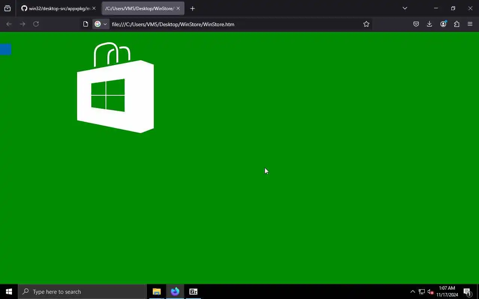479x299 pixels.
Task: Open Firefox View icon in tab bar
Action: point(7,8)
